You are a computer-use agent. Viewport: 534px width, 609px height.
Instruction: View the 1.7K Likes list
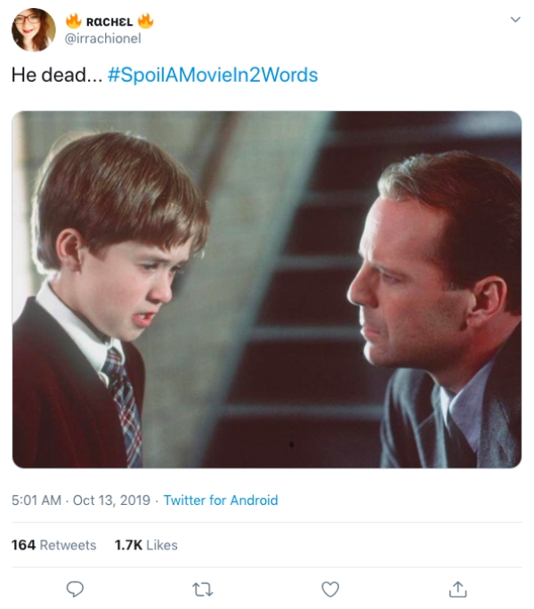click(x=146, y=545)
